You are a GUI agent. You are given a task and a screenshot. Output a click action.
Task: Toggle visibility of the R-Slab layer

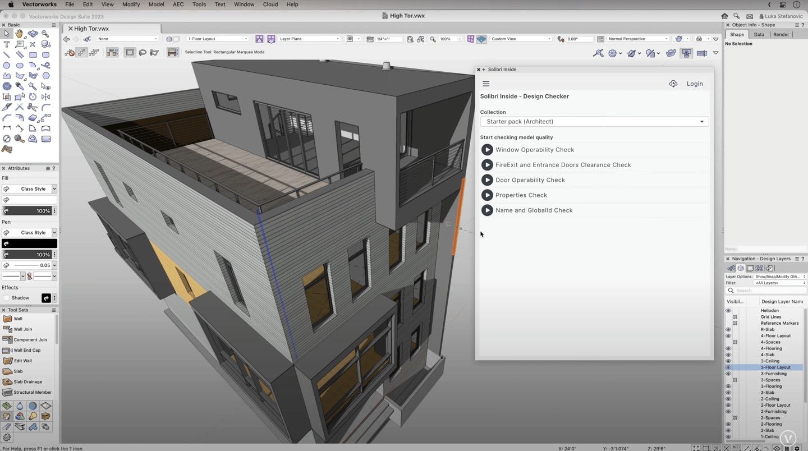[728, 330]
